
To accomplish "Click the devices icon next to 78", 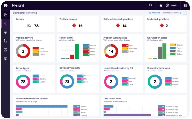I will pos(29,25).
